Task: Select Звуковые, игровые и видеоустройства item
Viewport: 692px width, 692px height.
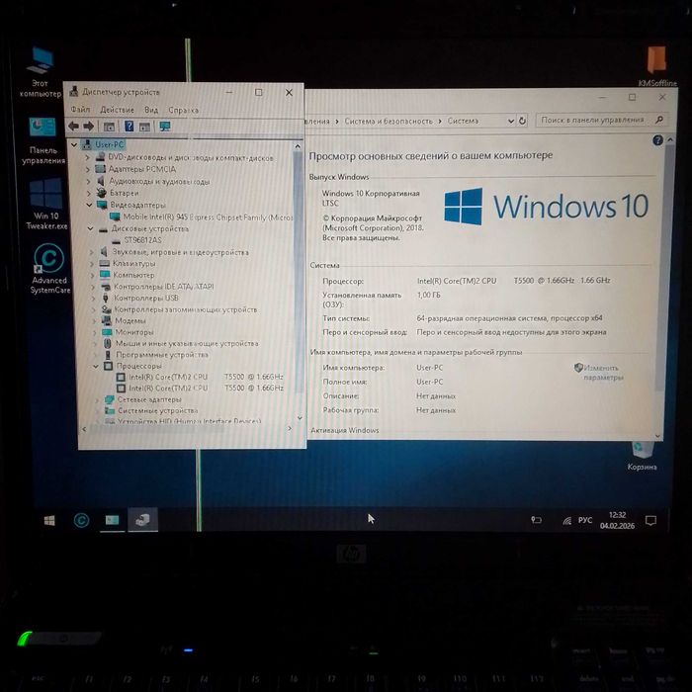Action: coord(175,252)
